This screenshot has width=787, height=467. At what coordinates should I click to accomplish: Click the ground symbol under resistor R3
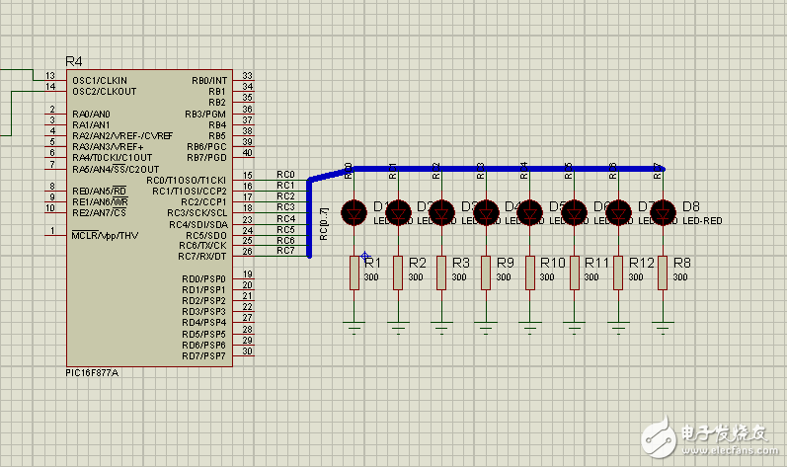[441, 328]
